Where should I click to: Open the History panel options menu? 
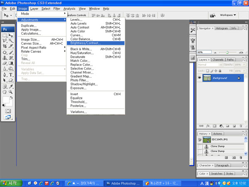245,134
